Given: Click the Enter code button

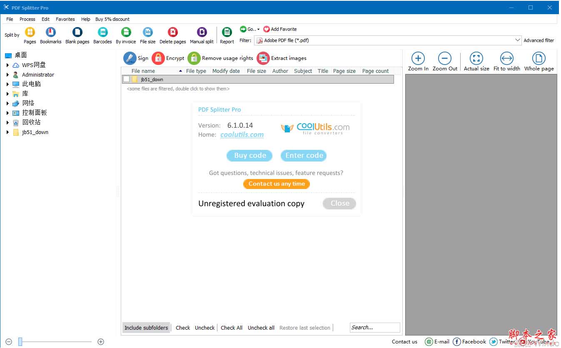Looking at the screenshot, I should [304, 156].
